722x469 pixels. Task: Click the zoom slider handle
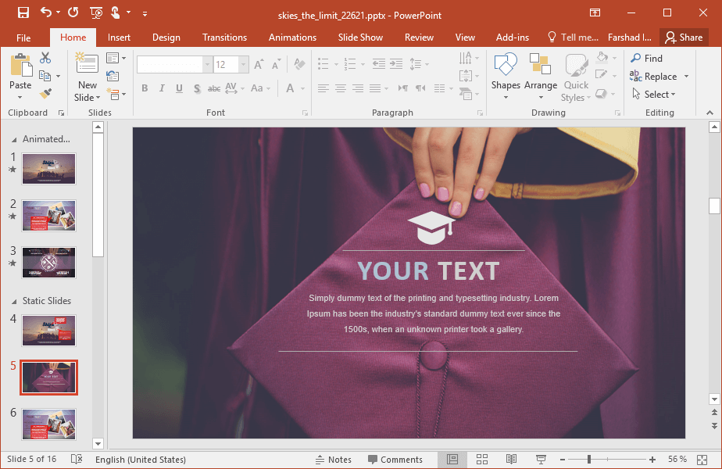coord(589,459)
